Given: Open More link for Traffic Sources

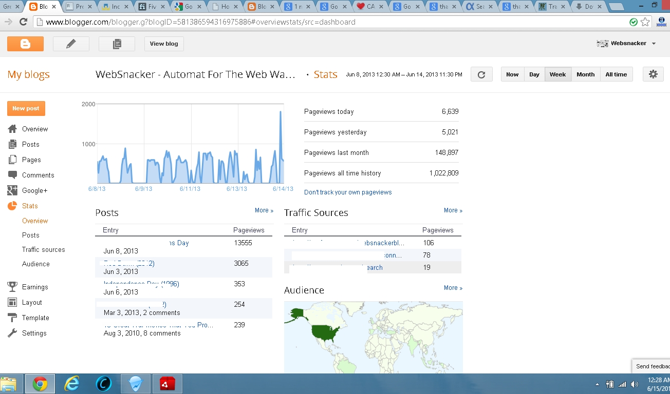Looking at the screenshot, I should pyautogui.click(x=453, y=210).
